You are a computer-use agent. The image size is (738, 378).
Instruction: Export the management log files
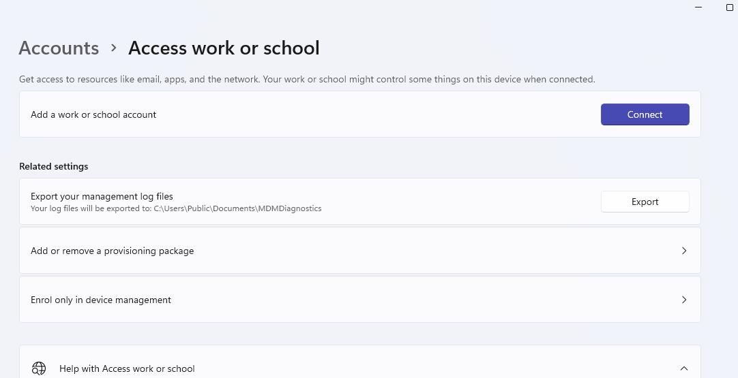coord(645,202)
